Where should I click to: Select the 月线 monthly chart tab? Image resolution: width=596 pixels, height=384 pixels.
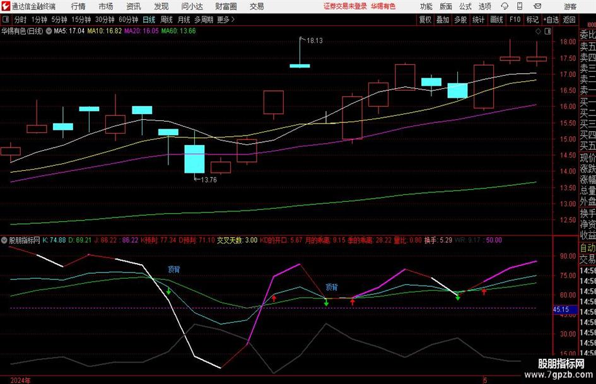coord(184,20)
